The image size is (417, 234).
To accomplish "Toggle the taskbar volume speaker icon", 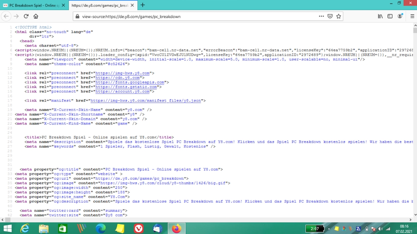I will (380, 229).
